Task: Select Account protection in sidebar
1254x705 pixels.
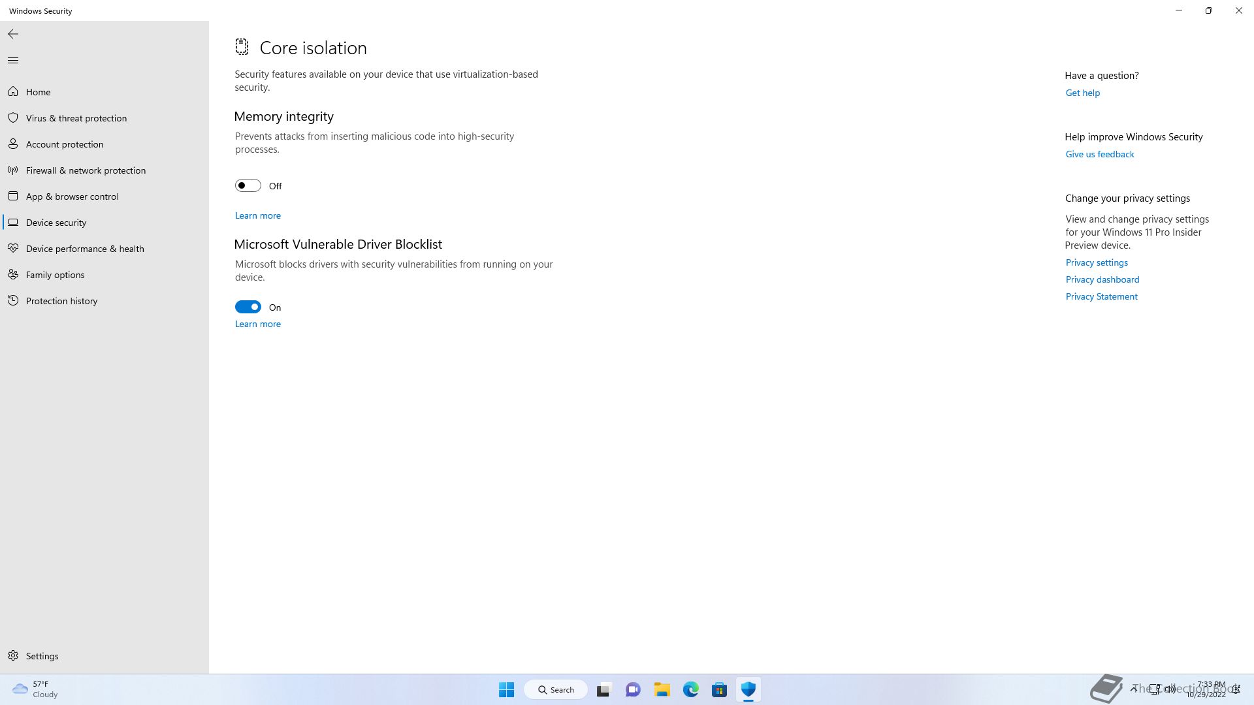Action: pyautogui.click(x=104, y=144)
